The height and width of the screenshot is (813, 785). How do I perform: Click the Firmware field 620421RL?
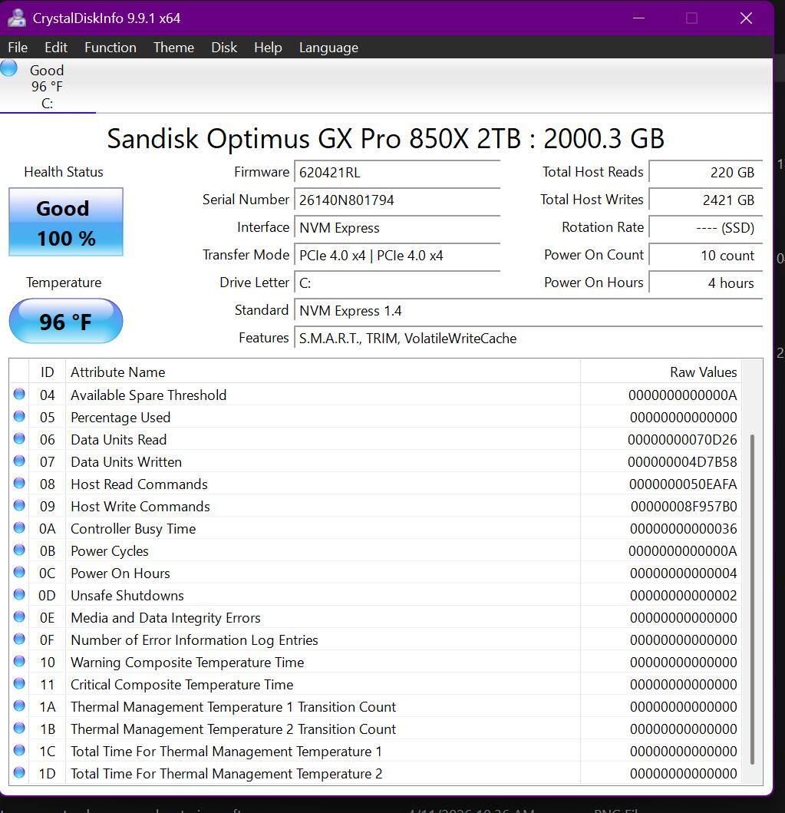[x=397, y=172]
